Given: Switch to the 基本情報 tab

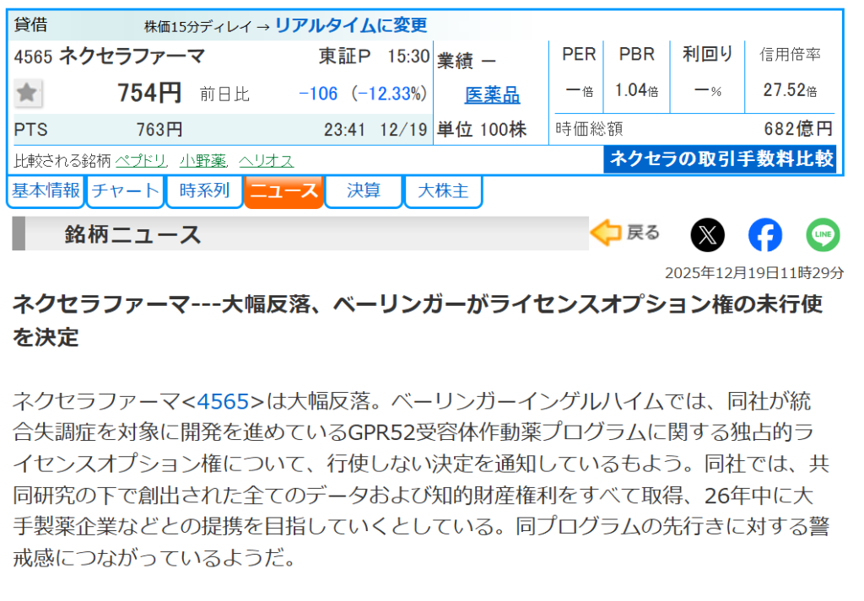Looking at the screenshot, I should (x=46, y=191).
